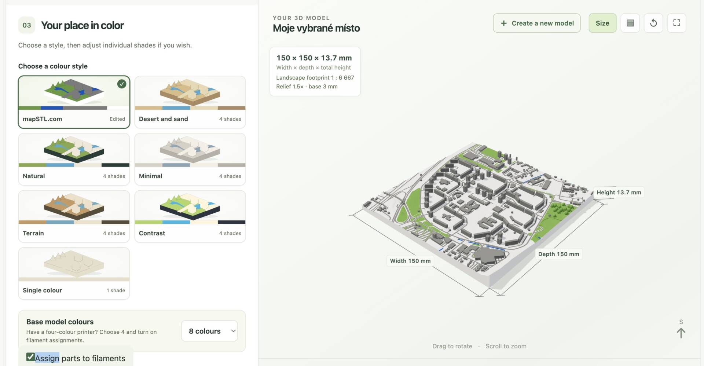Choose the Natural colour style
This screenshot has width=704, height=366.
74,159
